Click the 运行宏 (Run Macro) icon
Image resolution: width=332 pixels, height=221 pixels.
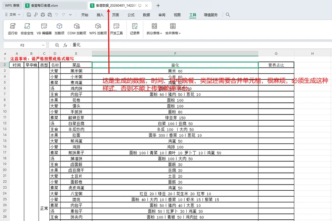[x=13, y=26]
